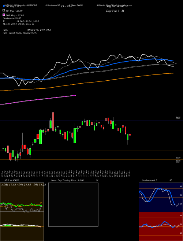Click the 'ADX: 17.65 +DY: 21.88' header
The width and height of the screenshot is (183, 241).
[x=16, y=185]
